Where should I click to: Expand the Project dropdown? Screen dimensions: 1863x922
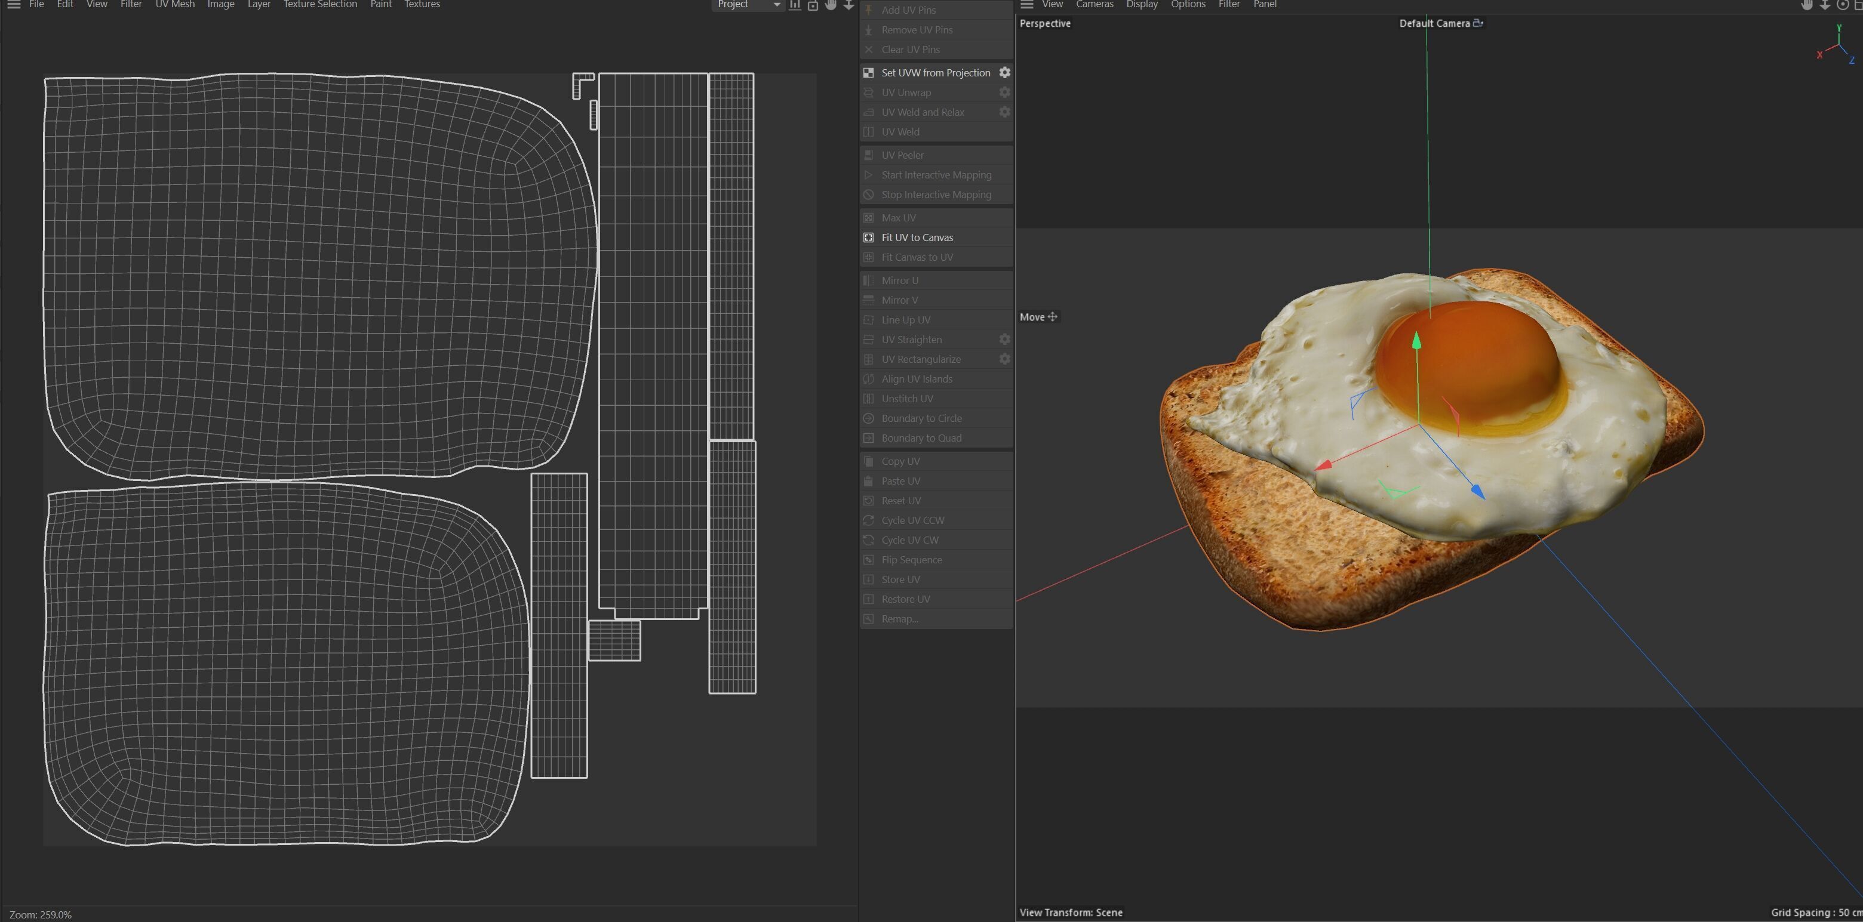(x=748, y=4)
